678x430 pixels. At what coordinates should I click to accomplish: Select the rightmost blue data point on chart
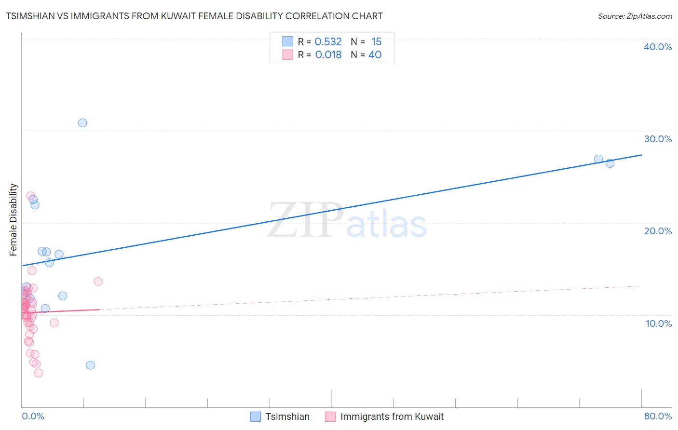pos(610,163)
